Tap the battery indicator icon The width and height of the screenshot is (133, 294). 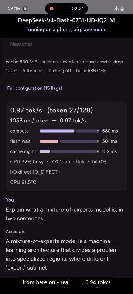click(122, 9)
